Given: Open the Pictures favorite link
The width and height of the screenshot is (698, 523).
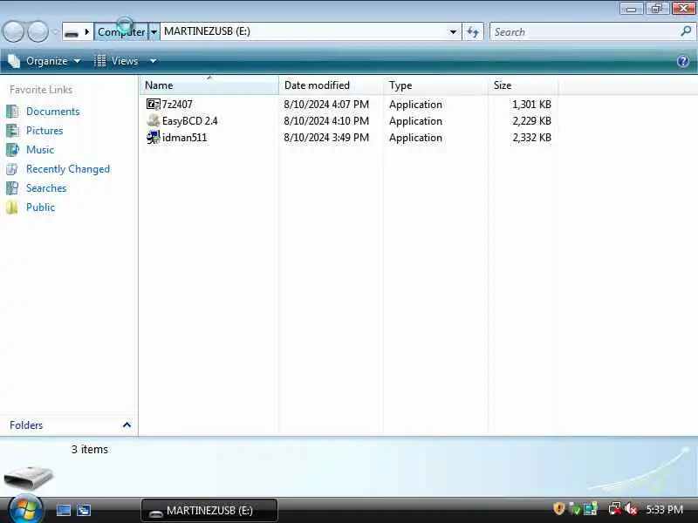Looking at the screenshot, I should pos(44,130).
